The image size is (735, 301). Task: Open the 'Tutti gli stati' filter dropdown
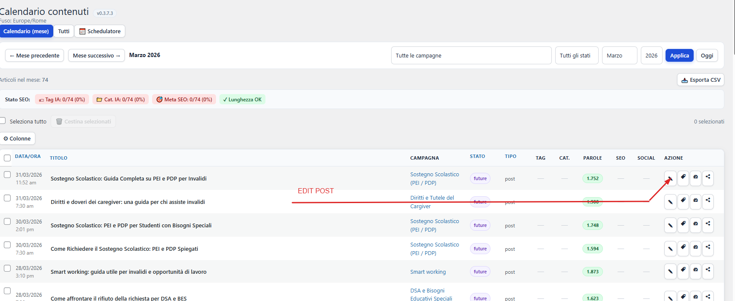[x=576, y=55]
